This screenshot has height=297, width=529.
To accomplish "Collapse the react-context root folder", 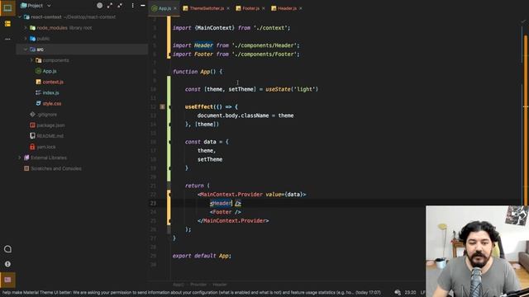I will [20, 16].
